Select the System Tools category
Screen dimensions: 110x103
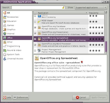coord(17,55)
